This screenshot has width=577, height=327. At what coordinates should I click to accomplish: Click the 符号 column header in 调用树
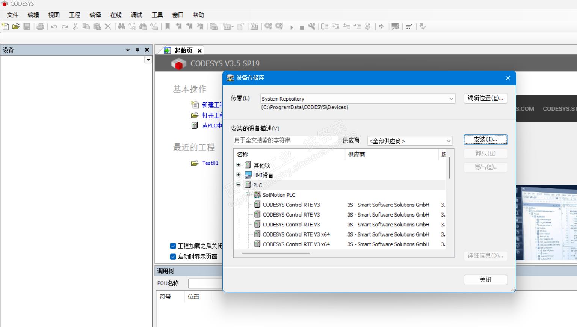click(x=171, y=297)
